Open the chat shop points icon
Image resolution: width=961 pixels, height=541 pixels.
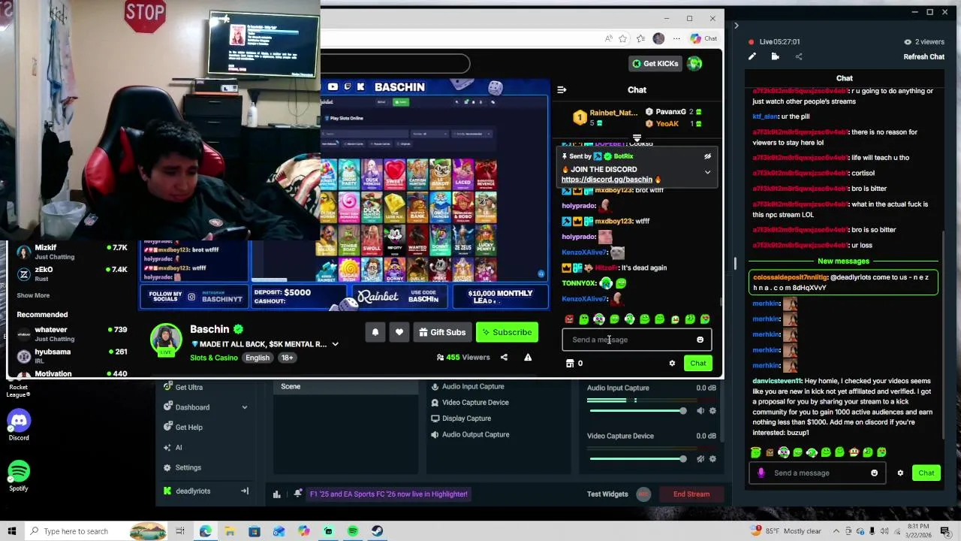(x=570, y=364)
